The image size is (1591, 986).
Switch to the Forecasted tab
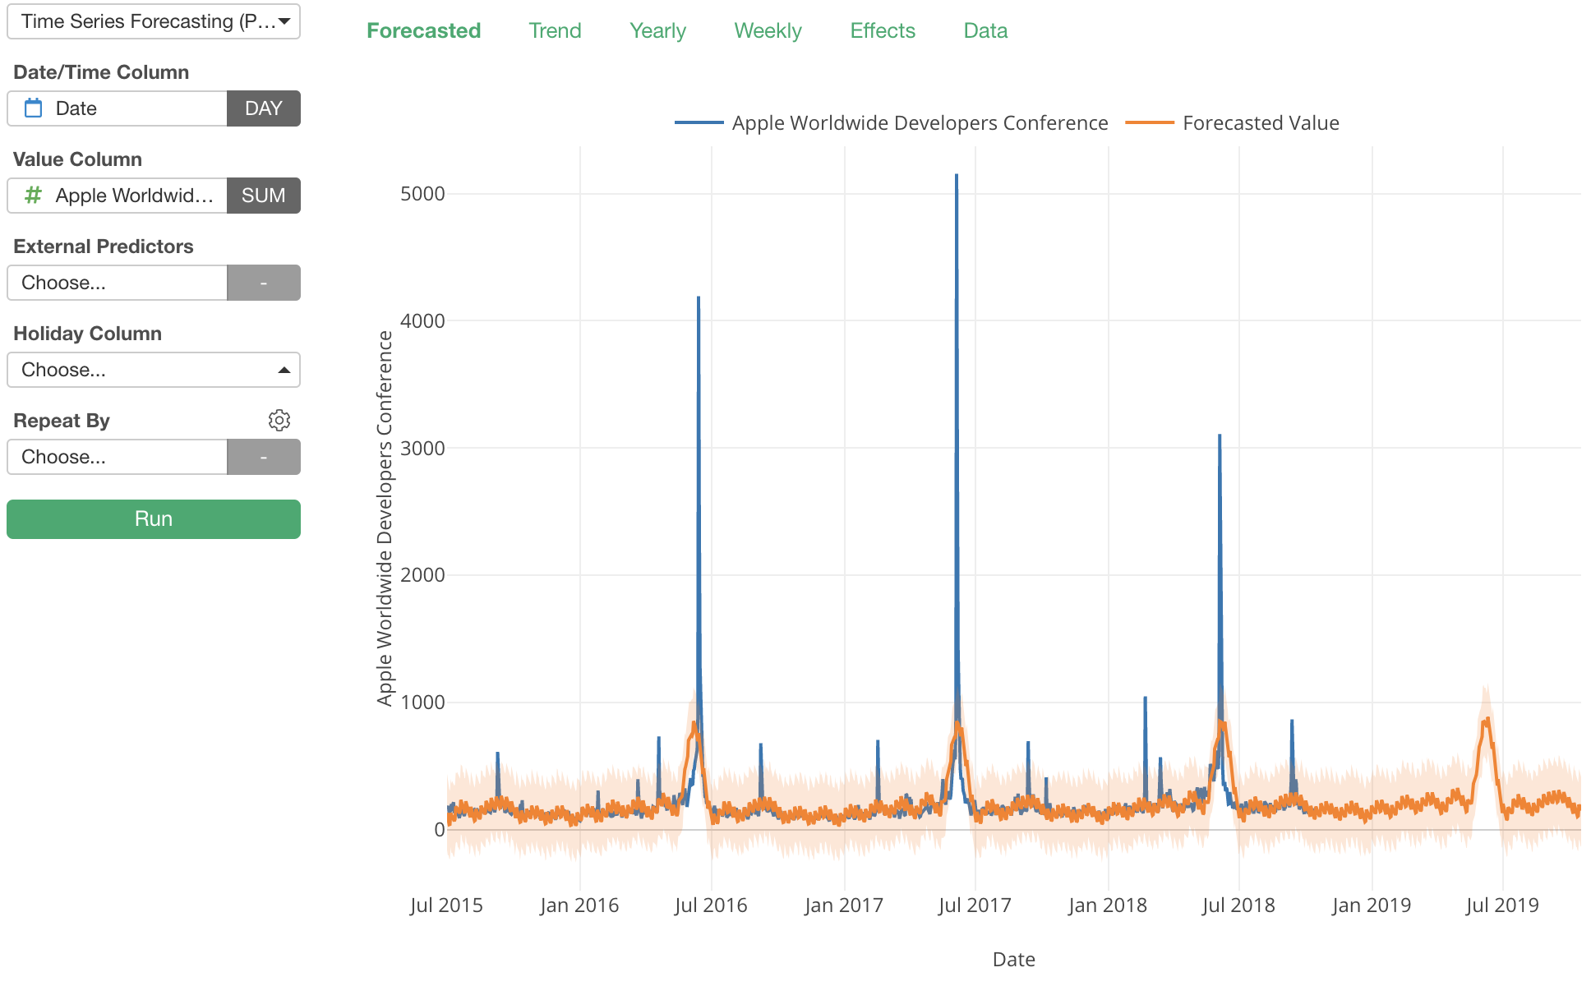coord(424,30)
